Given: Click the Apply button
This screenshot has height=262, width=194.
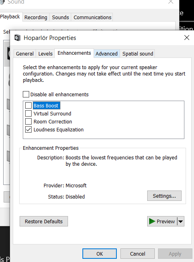Looking at the screenshot, I should coord(175,254).
